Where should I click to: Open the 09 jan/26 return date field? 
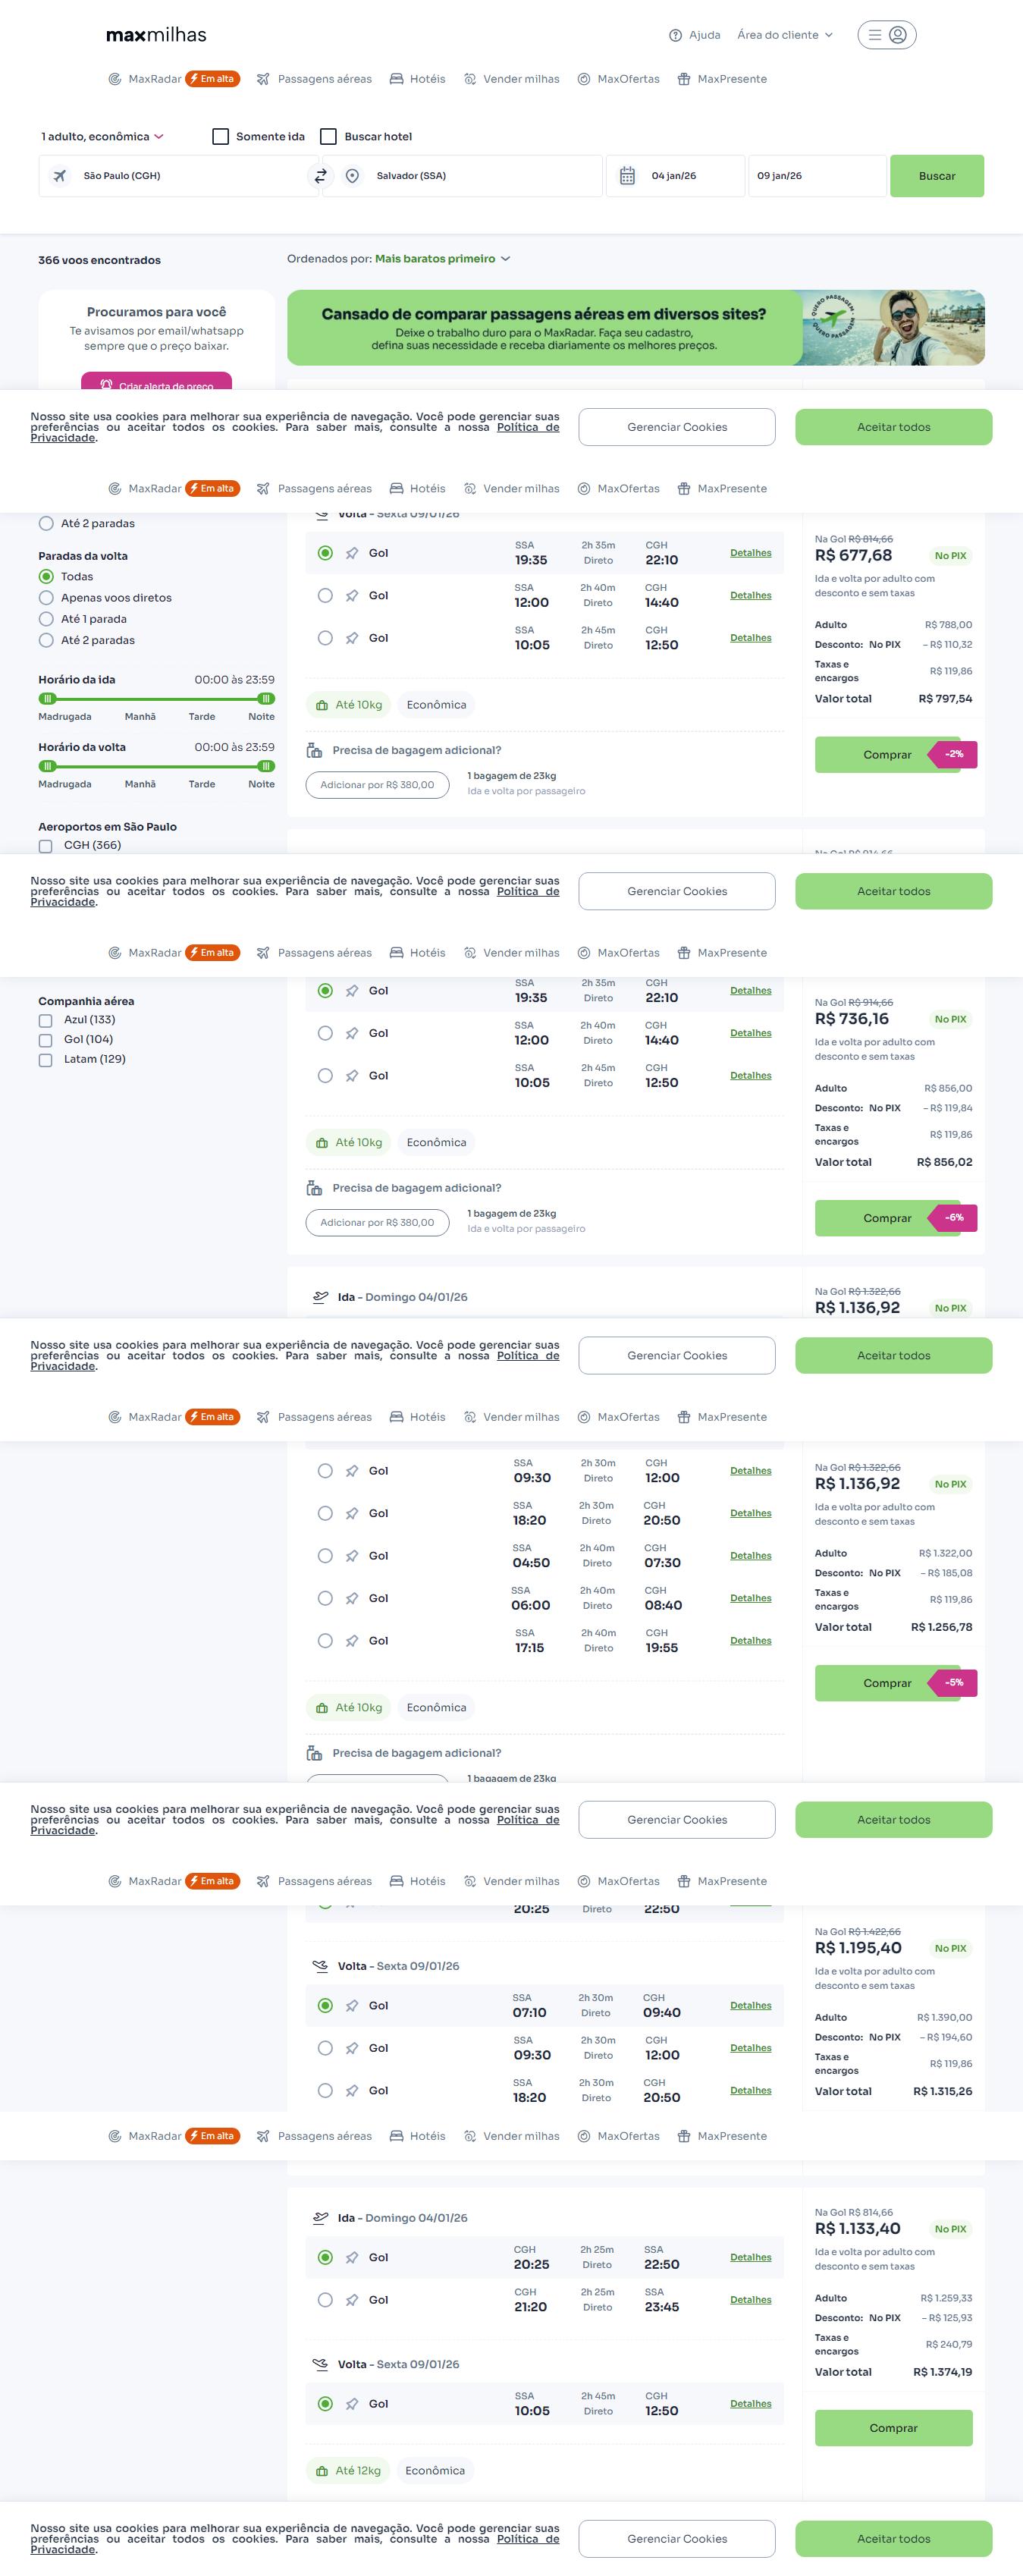[816, 176]
